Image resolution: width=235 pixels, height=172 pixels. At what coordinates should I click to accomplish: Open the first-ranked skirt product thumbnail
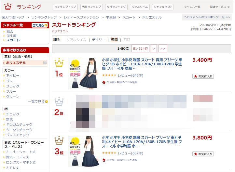point(83,74)
